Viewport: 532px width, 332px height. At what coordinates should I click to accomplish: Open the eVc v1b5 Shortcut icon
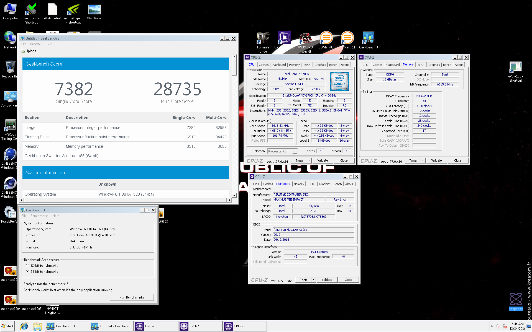click(515, 71)
